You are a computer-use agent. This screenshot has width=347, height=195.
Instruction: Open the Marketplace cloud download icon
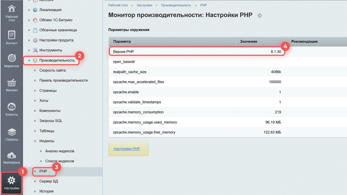pos(12,155)
